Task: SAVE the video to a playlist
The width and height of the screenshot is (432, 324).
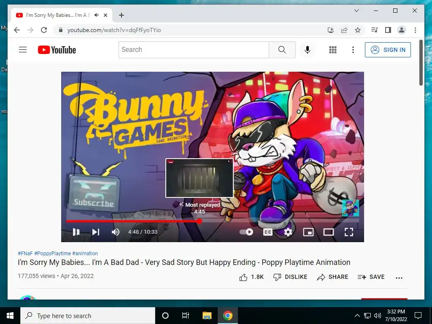Action: [371, 277]
